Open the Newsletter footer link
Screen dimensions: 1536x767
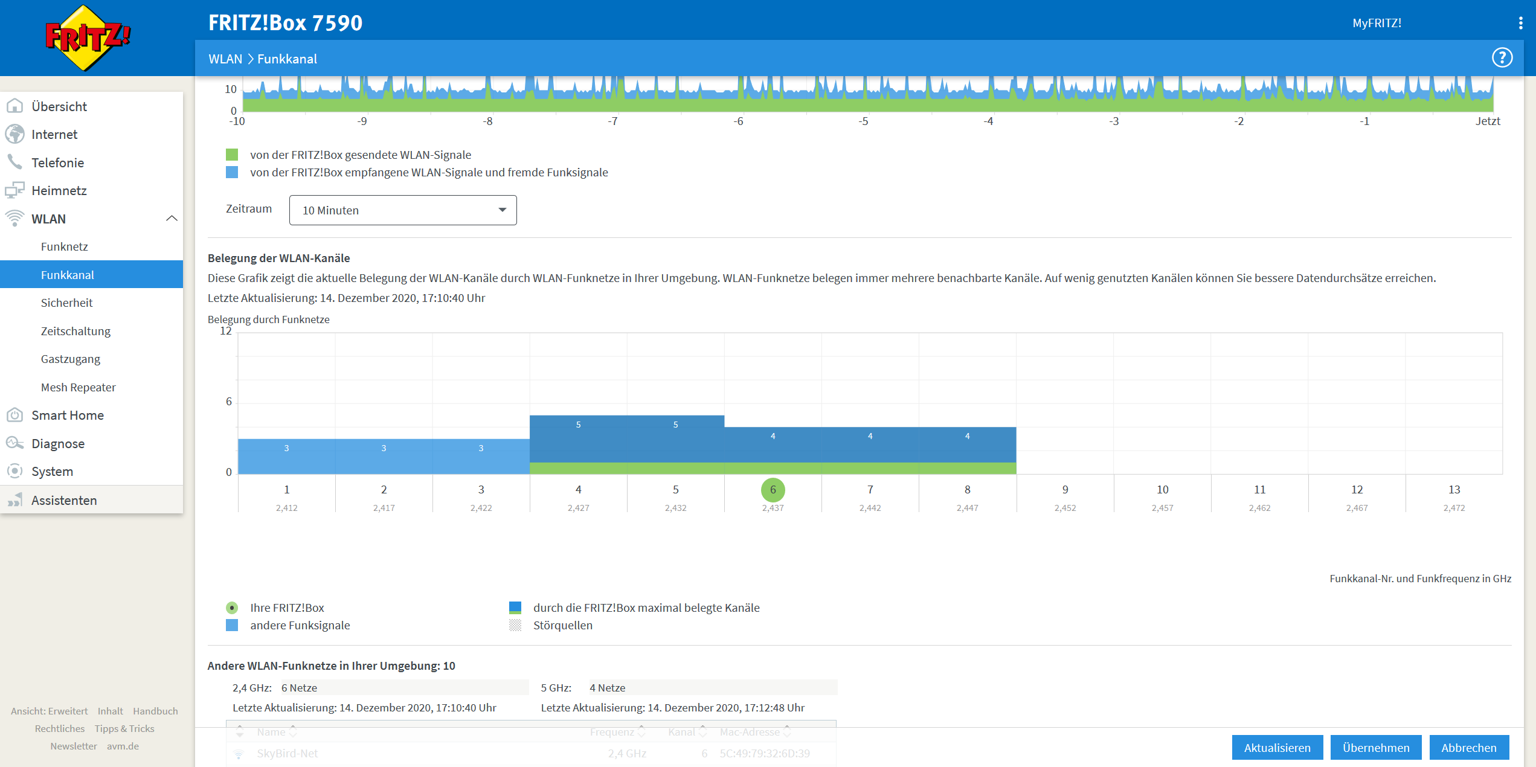pos(74,746)
